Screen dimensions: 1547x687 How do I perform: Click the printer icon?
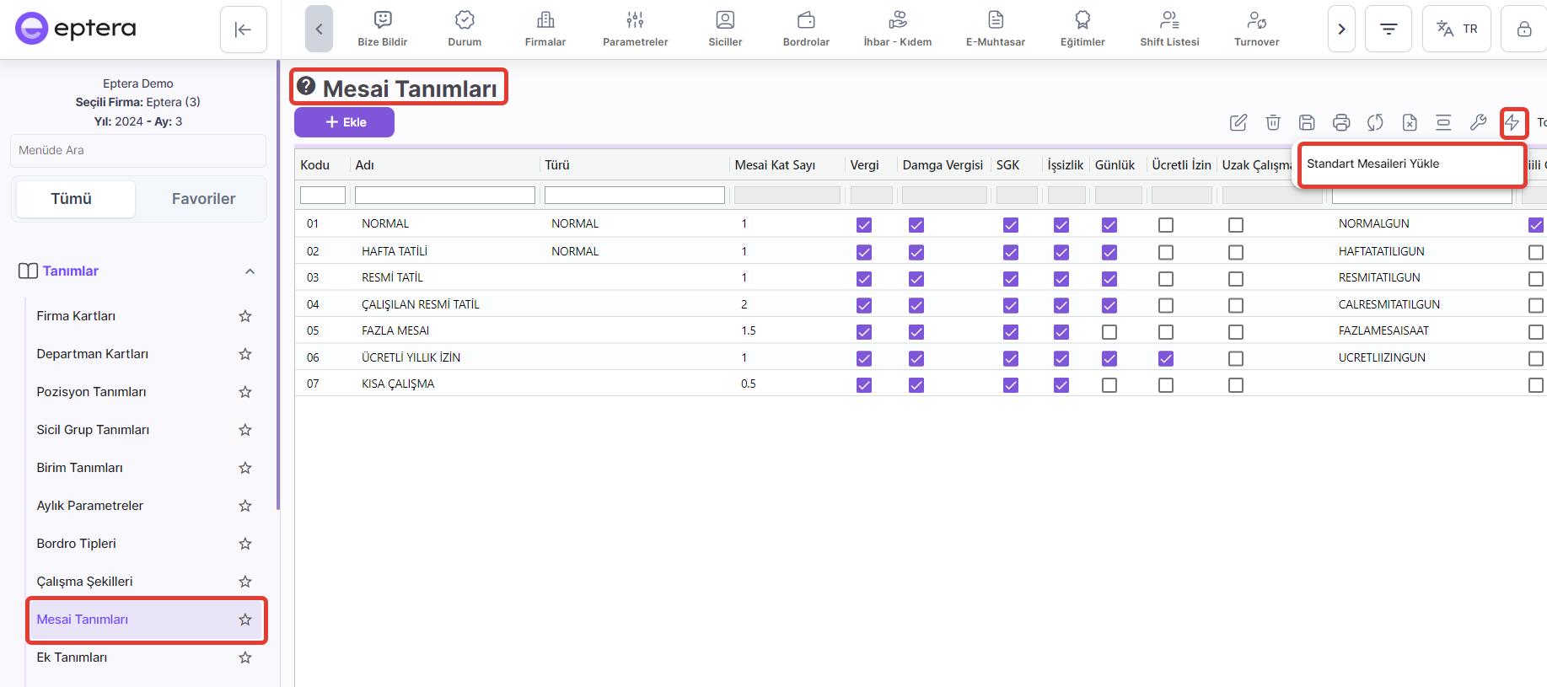pyautogui.click(x=1341, y=123)
